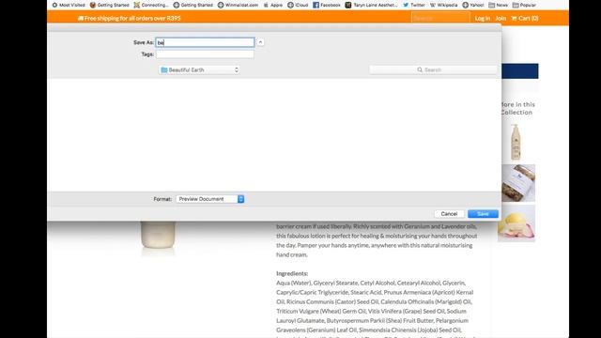The width and height of the screenshot is (601, 338).
Task: Click the Free shipping for all orders banner text
Action: pyautogui.click(x=130, y=18)
